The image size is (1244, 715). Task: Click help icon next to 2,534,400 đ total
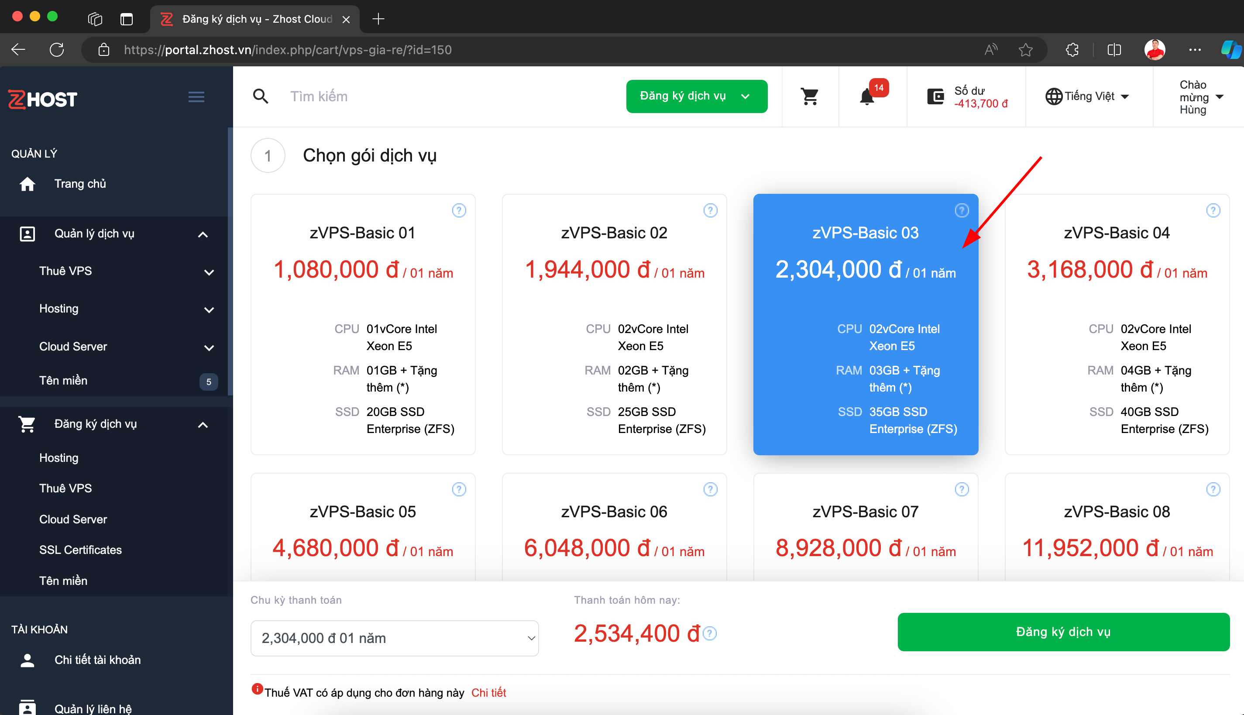point(710,633)
